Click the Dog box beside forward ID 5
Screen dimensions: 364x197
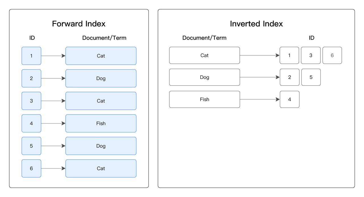pos(101,146)
